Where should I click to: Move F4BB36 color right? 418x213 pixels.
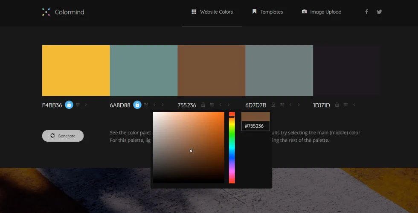click(86, 105)
